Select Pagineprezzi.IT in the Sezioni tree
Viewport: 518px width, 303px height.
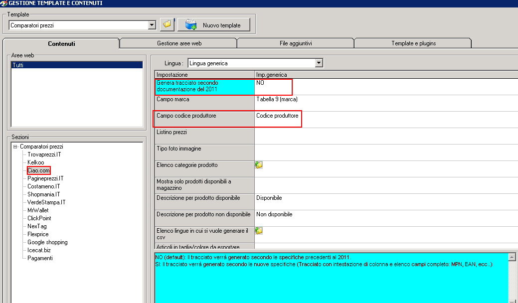click(x=45, y=178)
